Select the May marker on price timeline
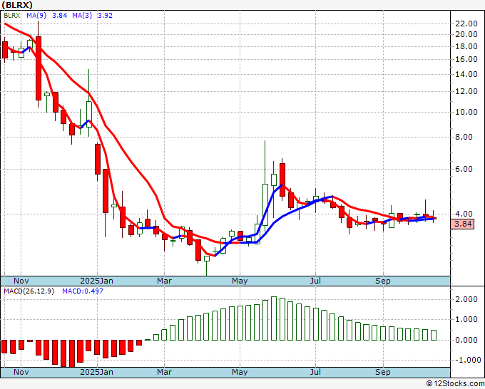 pos(239,281)
